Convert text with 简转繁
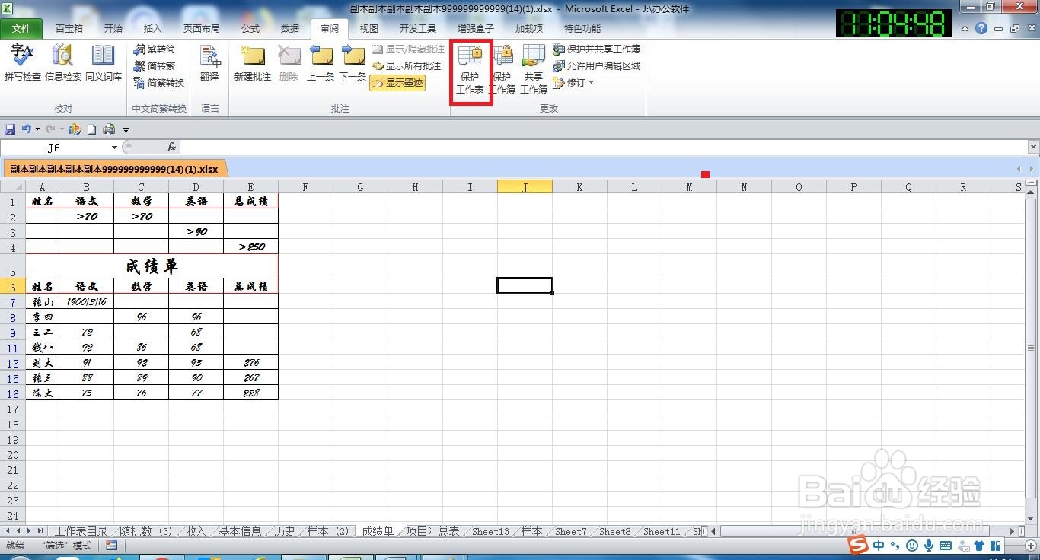This screenshot has height=560, width=1040. coord(155,66)
